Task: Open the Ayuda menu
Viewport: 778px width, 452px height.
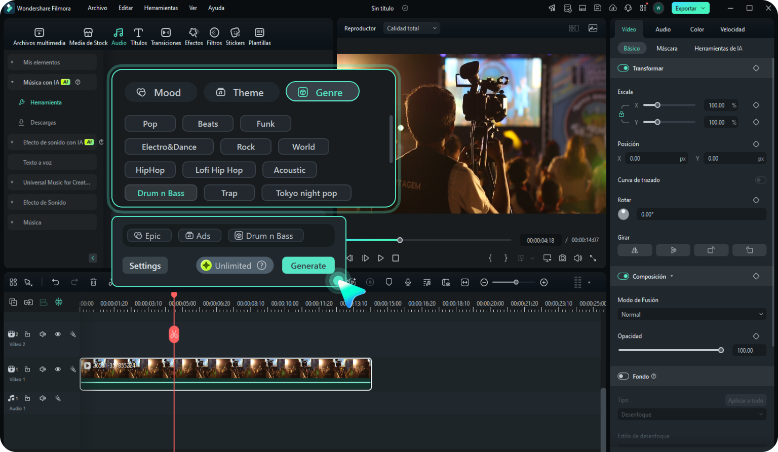Action: tap(216, 8)
